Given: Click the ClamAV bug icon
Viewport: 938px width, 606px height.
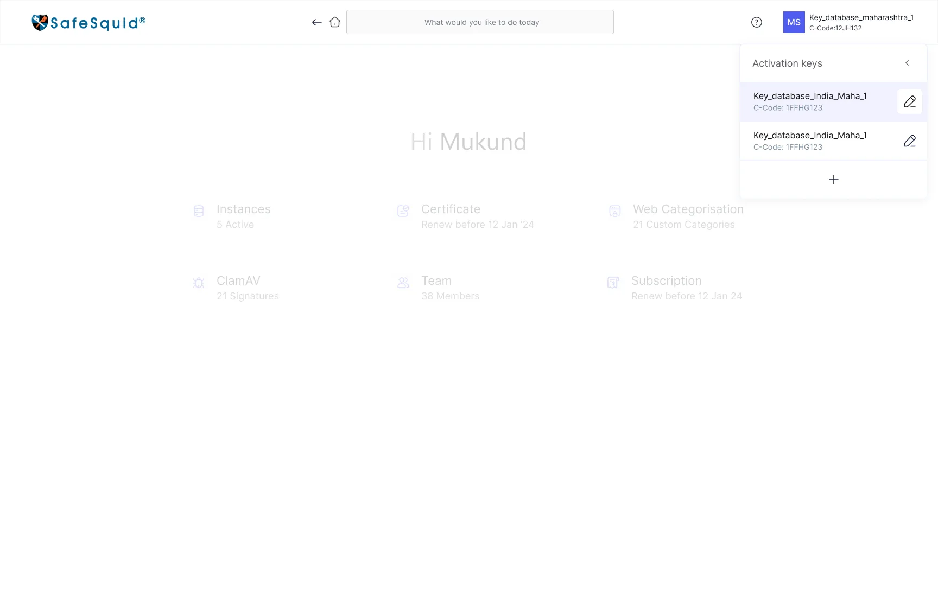Looking at the screenshot, I should tap(199, 283).
